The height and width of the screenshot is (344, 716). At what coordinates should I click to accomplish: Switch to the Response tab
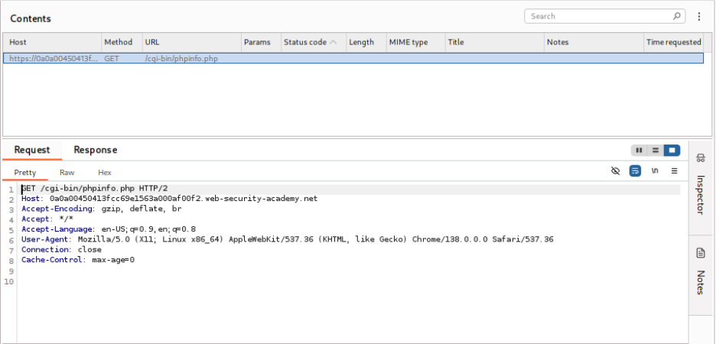click(95, 150)
